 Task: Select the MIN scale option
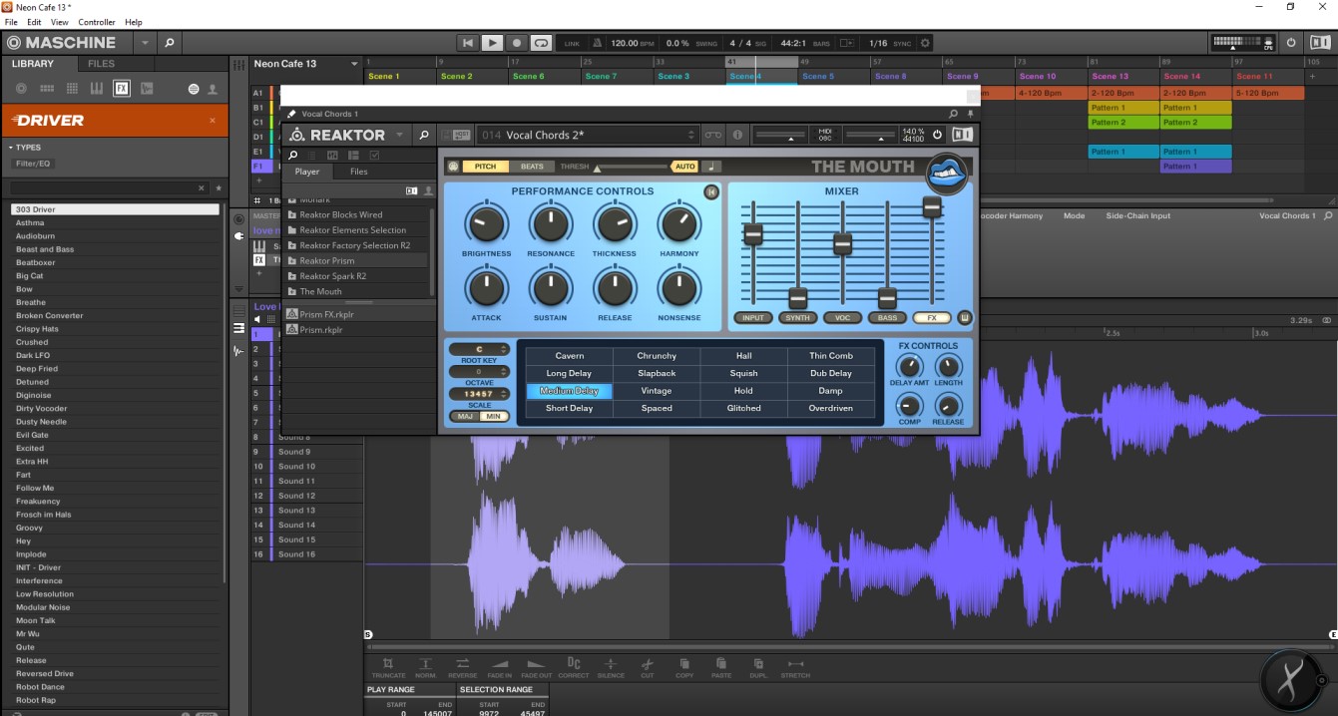[494, 416]
